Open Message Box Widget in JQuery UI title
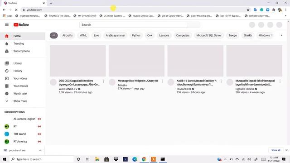The width and height of the screenshot is (290, 163). click(138, 81)
